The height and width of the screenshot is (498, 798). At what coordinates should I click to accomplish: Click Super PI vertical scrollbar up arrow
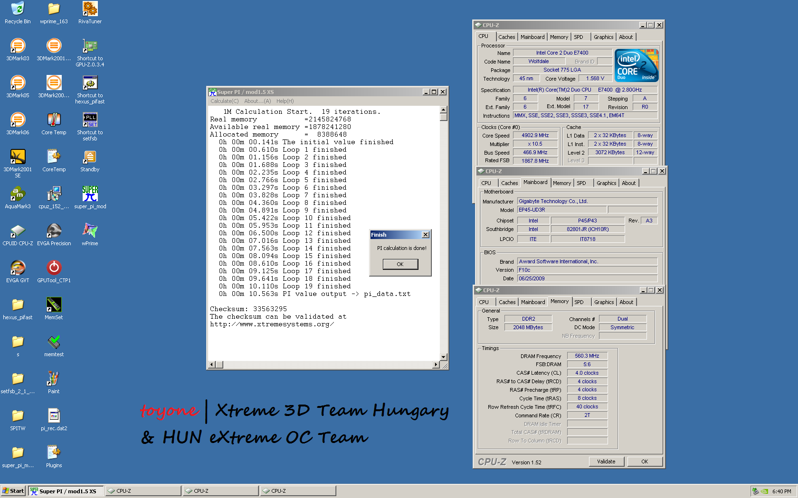[444, 110]
